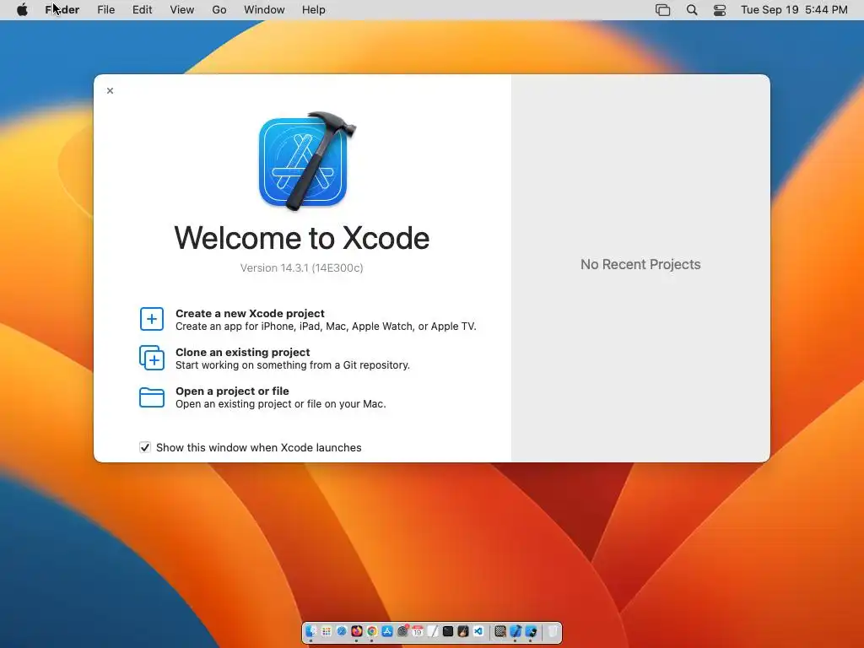
Task: Open the Help menu
Action: point(314,10)
